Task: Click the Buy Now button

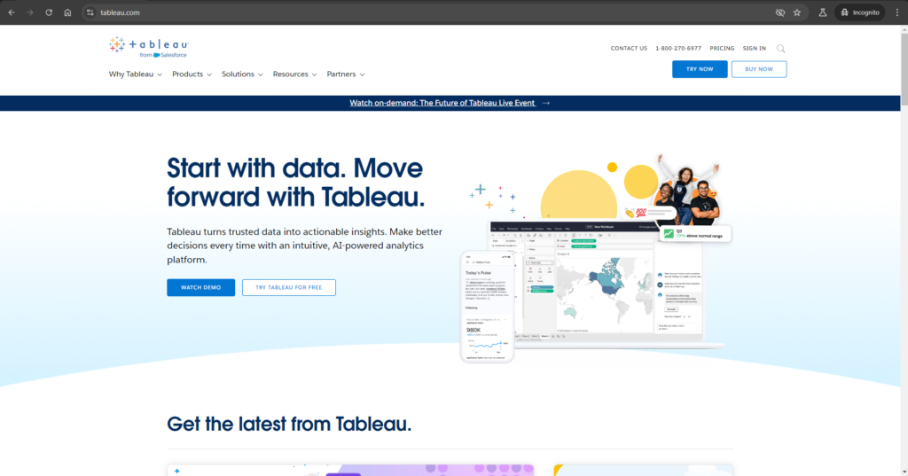Action: coord(759,69)
